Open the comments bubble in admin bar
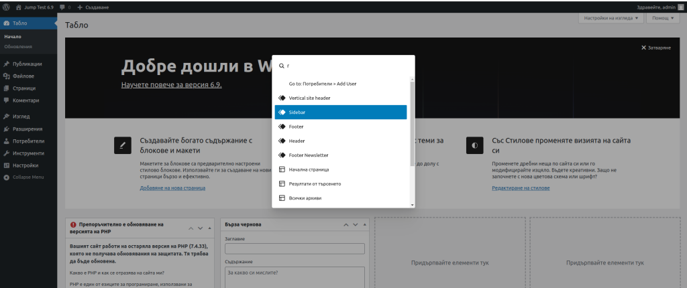The height and width of the screenshot is (288, 687). (x=65, y=7)
